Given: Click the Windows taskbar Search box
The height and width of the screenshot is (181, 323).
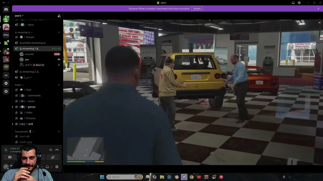Looking at the screenshot, I should [x=125, y=177].
